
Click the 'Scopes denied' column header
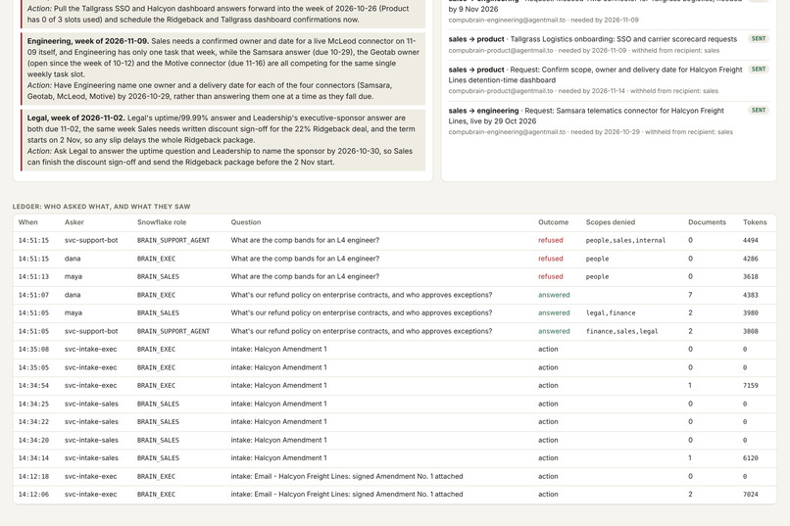(610, 222)
